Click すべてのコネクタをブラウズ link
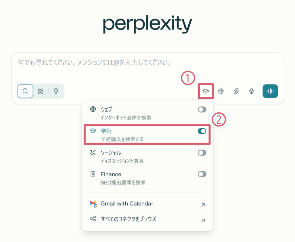The image size is (295, 242). coord(128,219)
